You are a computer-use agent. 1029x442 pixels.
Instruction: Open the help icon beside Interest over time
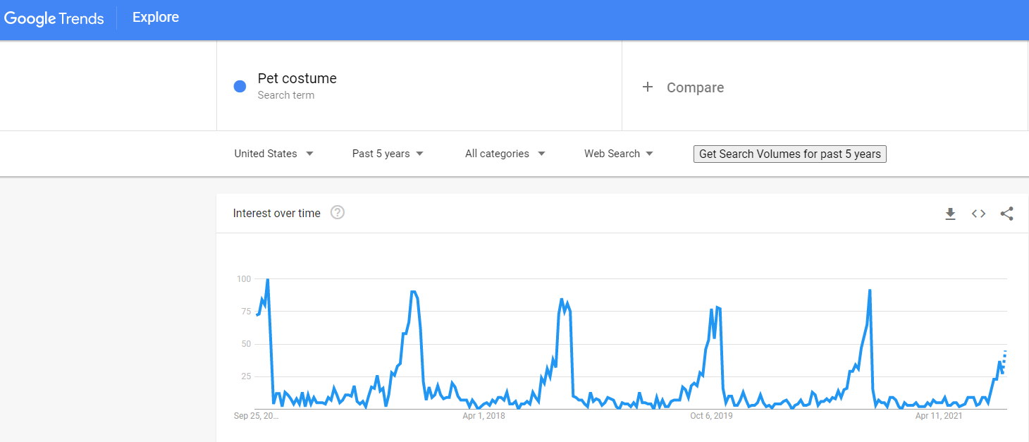point(338,212)
